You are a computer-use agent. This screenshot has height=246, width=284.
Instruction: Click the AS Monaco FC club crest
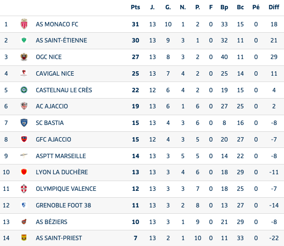click(24, 24)
